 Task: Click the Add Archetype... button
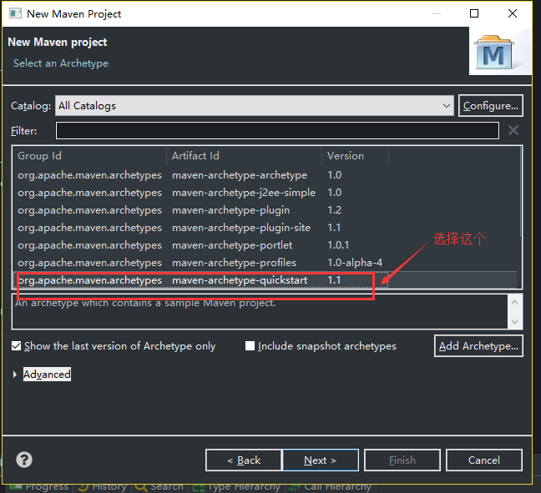point(478,346)
